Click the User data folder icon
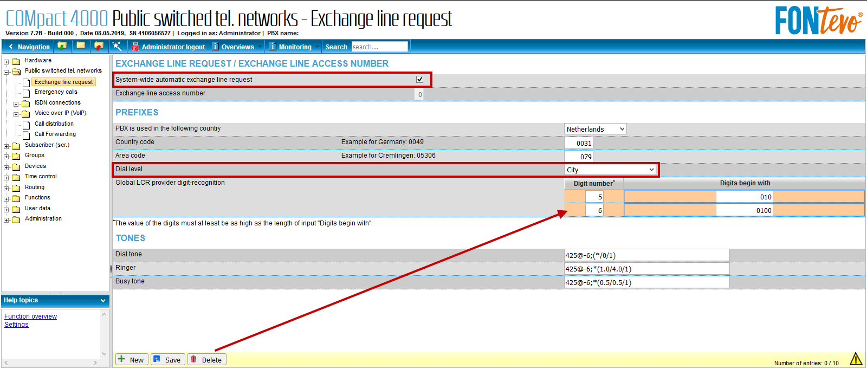The height and width of the screenshot is (369, 867). click(x=16, y=209)
